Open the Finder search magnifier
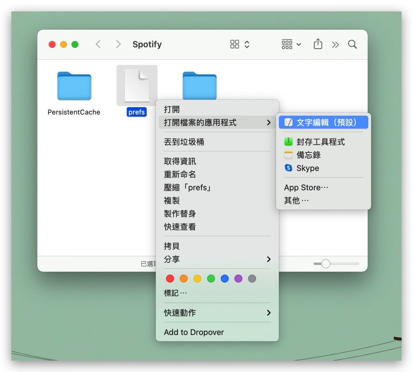 click(352, 44)
